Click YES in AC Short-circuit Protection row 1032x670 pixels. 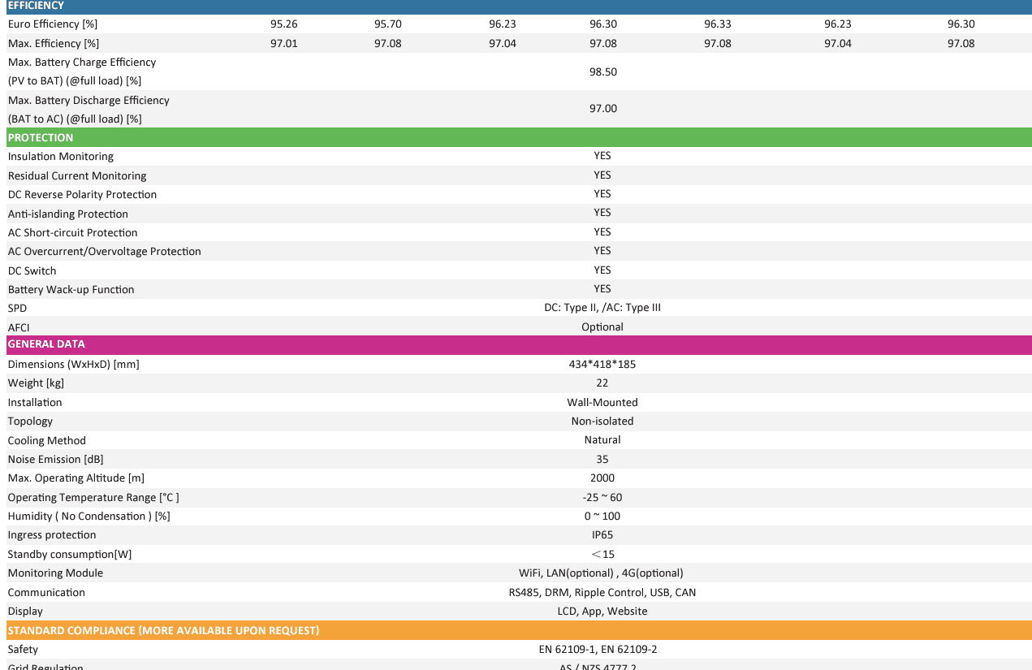[x=602, y=231]
